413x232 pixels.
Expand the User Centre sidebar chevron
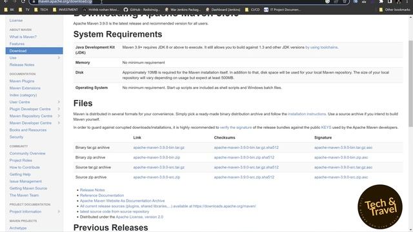59,102
